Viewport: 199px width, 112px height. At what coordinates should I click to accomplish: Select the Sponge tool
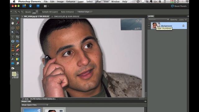13,68
